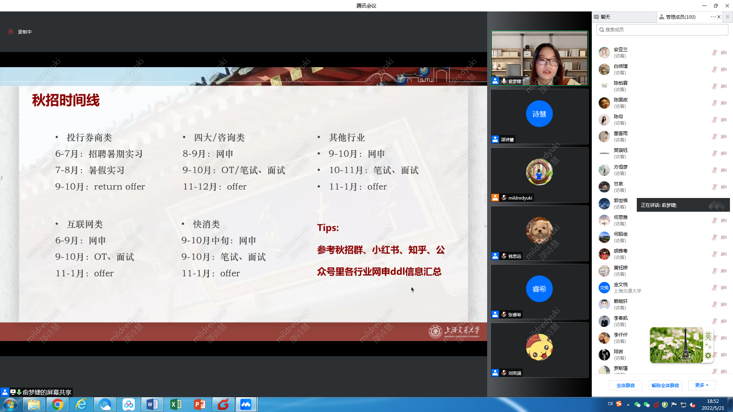Click the 解除全体静音 unmute all button
This screenshot has width=733, height=412.
[x=665, y=385]
